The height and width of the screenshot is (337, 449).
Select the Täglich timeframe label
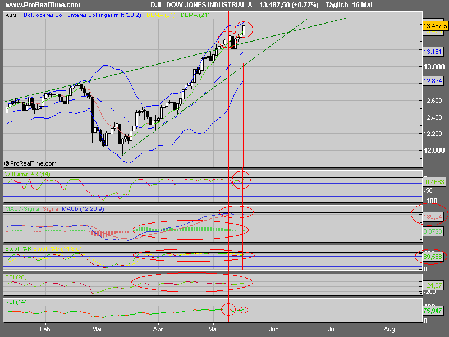point(337,5)
